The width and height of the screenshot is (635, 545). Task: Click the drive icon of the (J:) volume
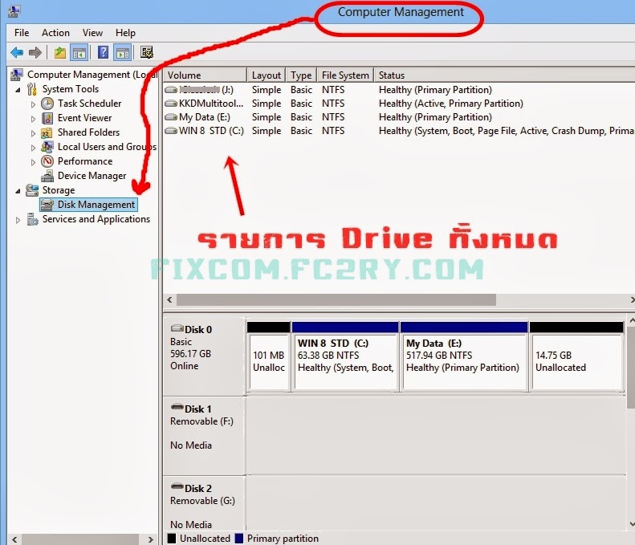tap(171, 89)
